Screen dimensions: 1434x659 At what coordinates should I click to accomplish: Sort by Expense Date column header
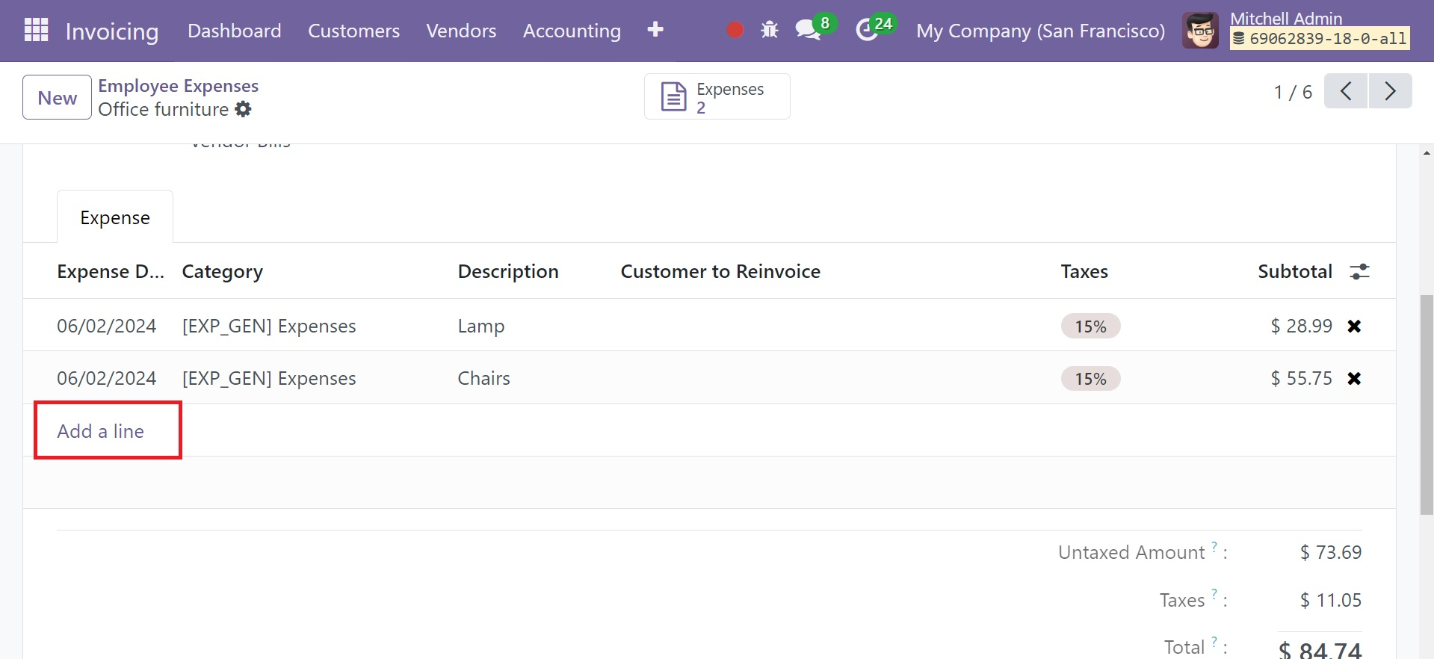[111, 271]
